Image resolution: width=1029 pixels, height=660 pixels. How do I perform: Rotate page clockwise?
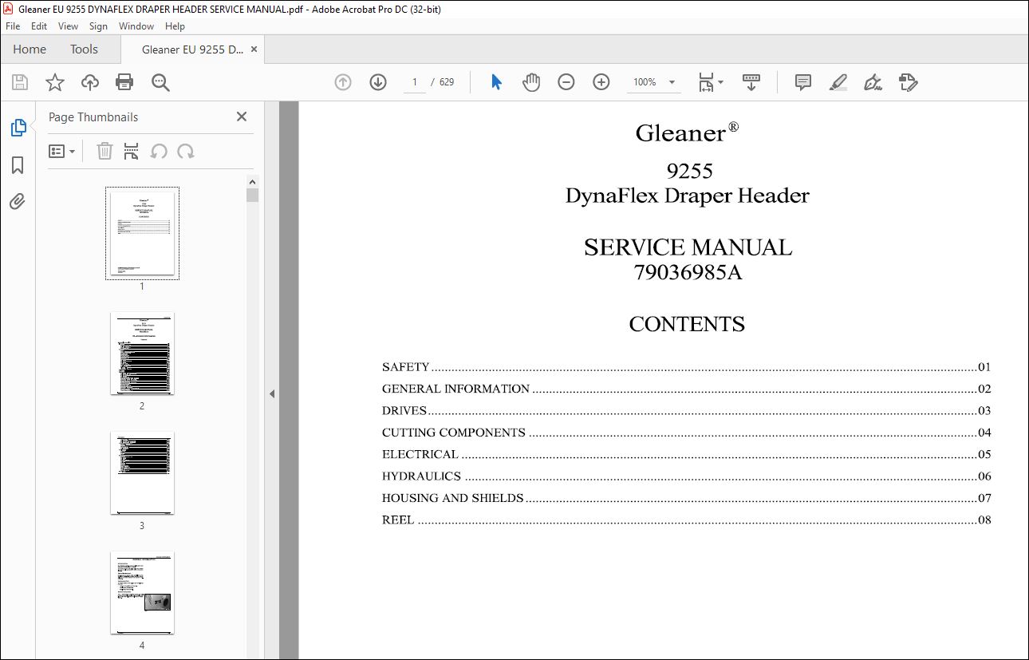point(186,151)
